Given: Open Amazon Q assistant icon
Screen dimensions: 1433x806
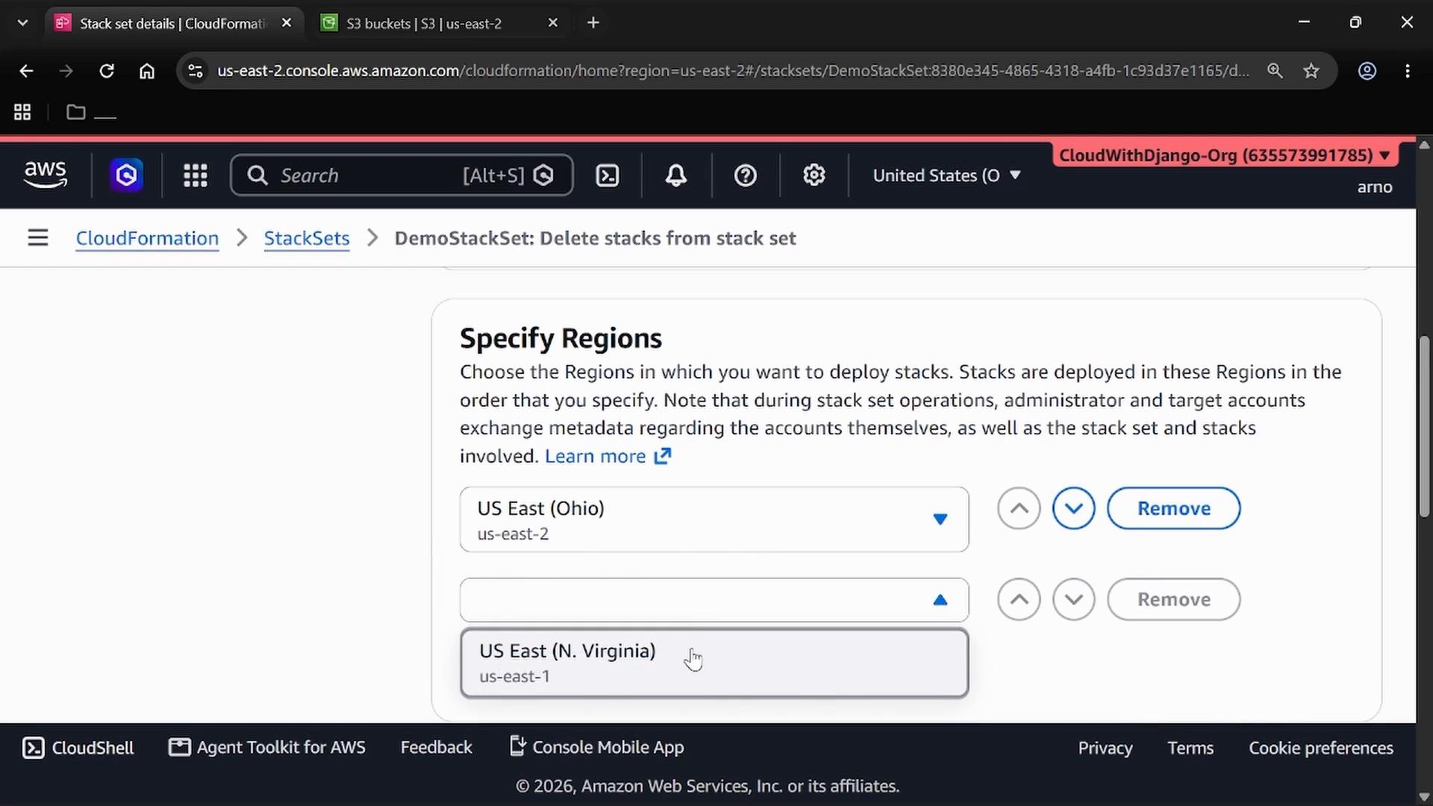Looking at the screenshot, I should point(127,175).
